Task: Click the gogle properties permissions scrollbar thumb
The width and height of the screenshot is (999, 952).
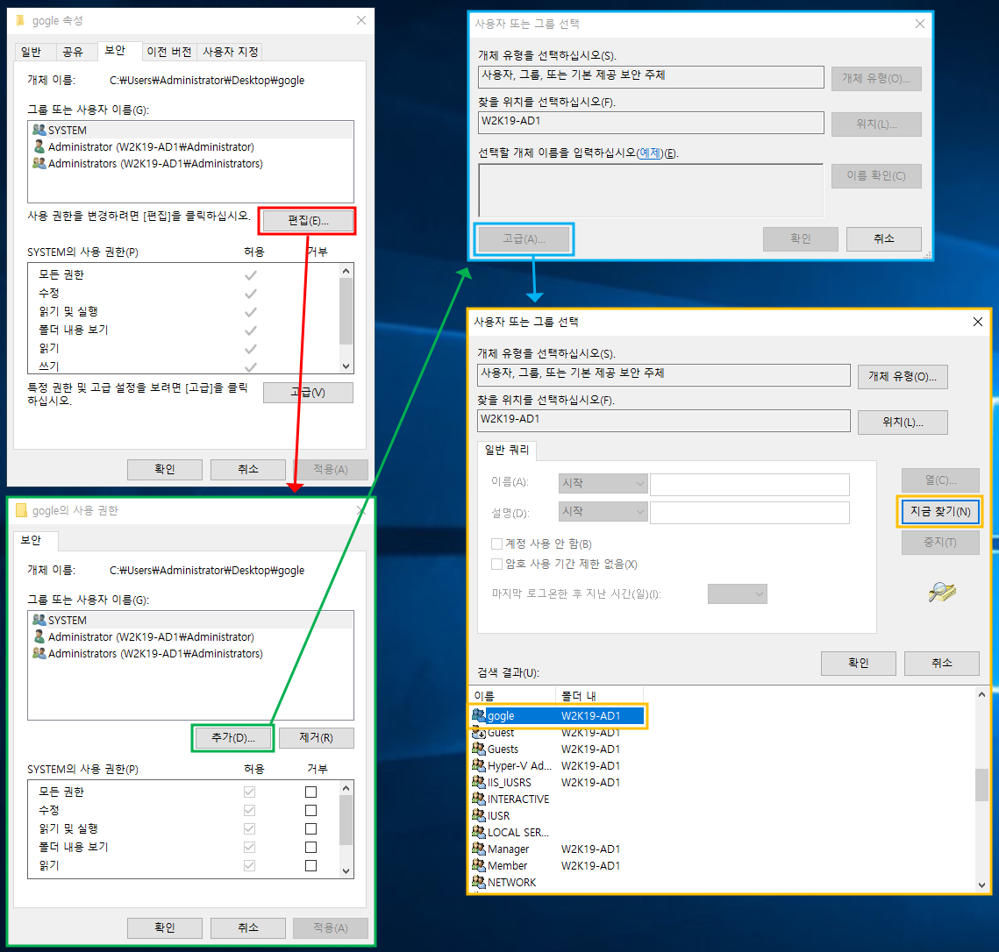Action: tap(346, 311)
